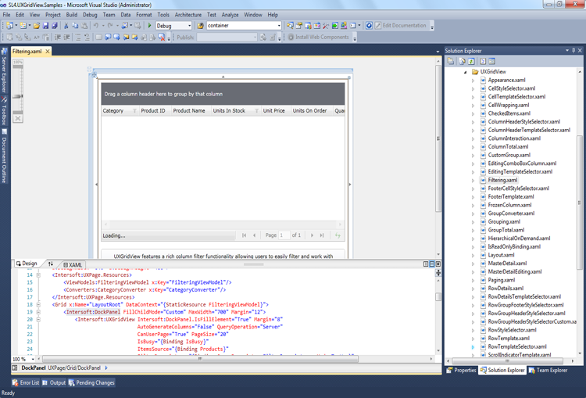Collapse the UXGridView folder node
This screenshot has height=398, width=586.
tap(466, 72)
